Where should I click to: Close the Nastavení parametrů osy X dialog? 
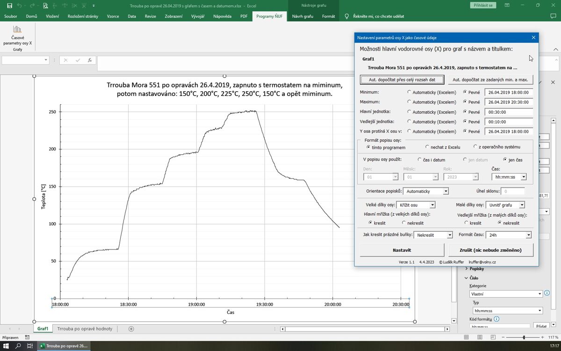pos(533,37)
